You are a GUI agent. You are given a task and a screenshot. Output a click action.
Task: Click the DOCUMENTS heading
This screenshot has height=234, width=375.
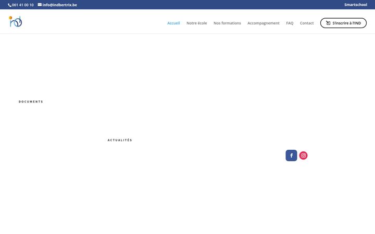pos(31,101)
